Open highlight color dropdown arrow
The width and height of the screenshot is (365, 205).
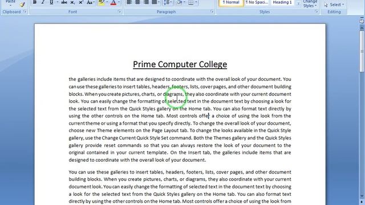coord(107,2)
